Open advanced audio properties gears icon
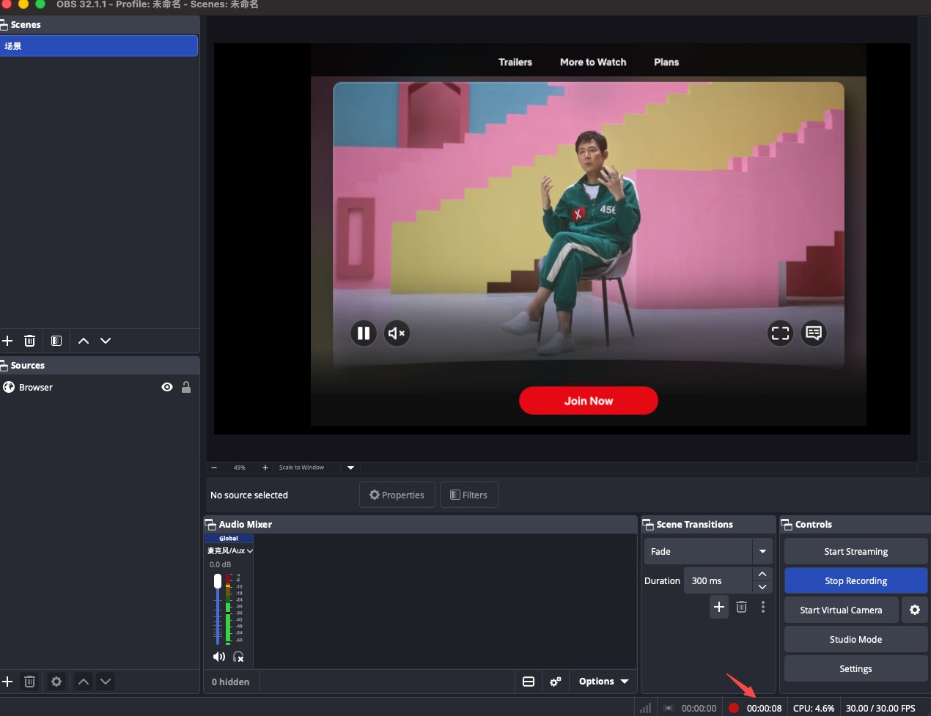Image resolution: width=931 pixels, height=716 pixels. [x=556, y=682]
